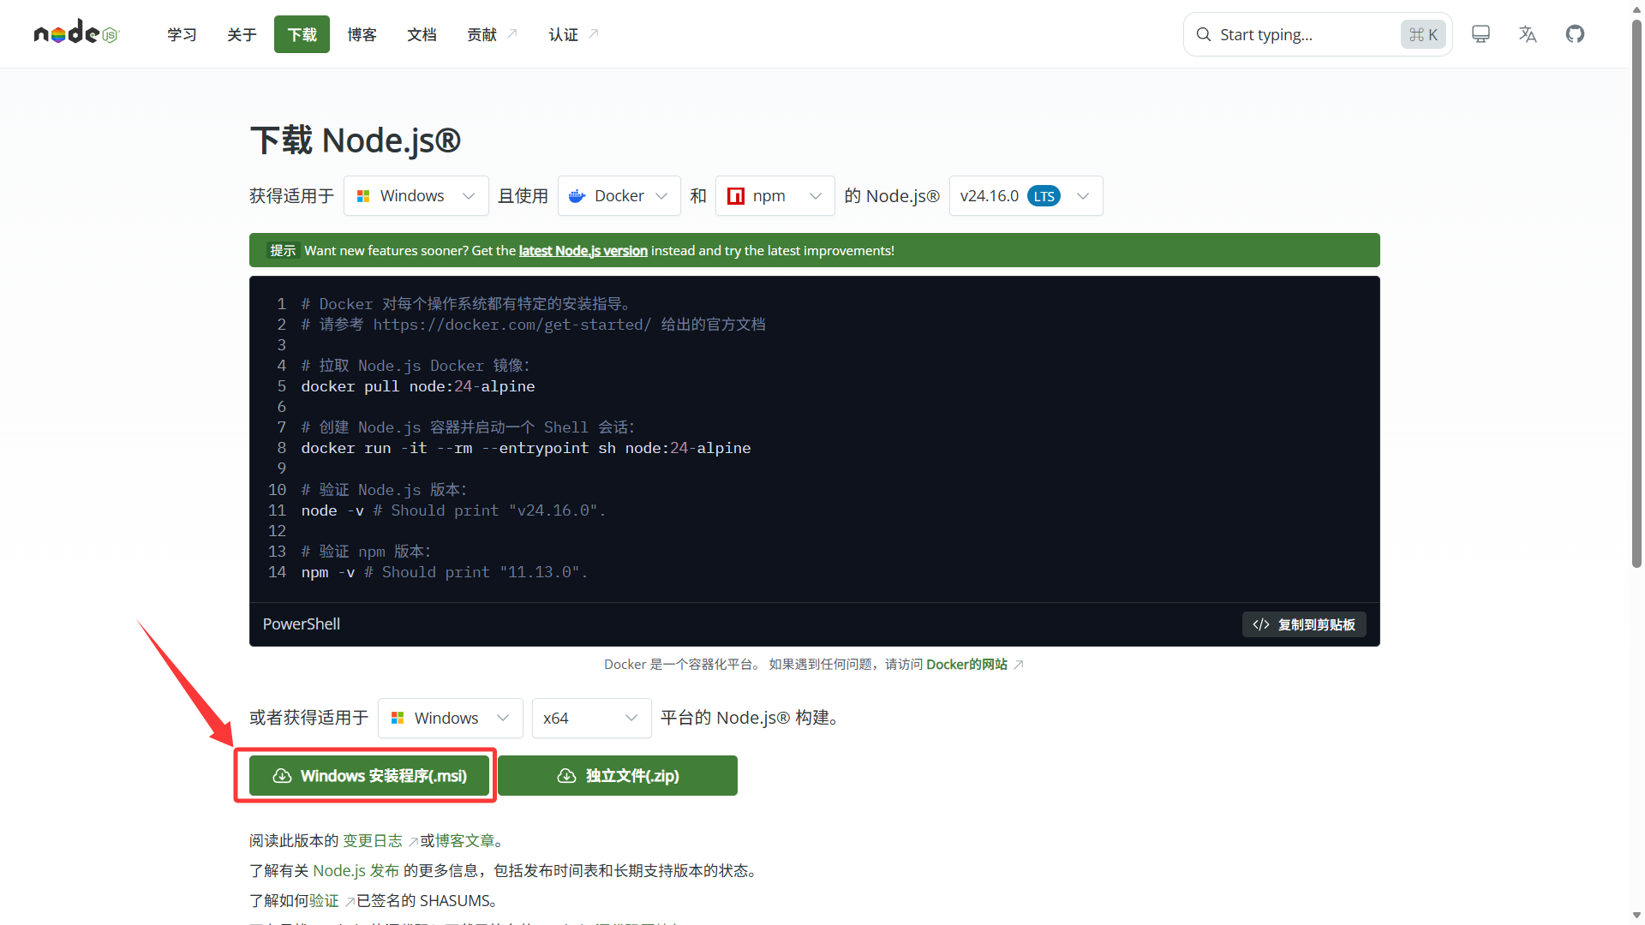Copy the code using 复制到剪贴板

pyautogui.click(x=1304, y=624)
